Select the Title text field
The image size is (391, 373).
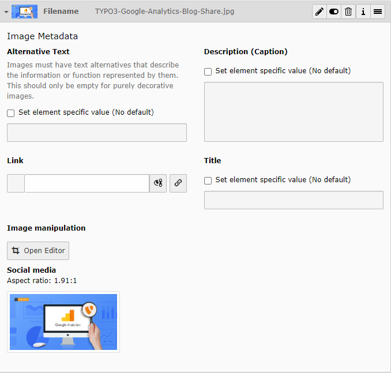pos(294,200)
